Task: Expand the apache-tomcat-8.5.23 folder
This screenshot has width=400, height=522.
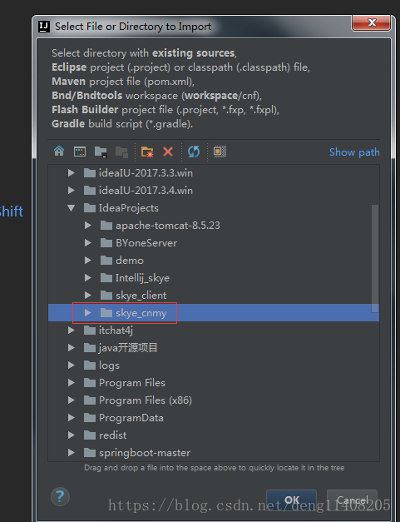Action: (88, 226)
